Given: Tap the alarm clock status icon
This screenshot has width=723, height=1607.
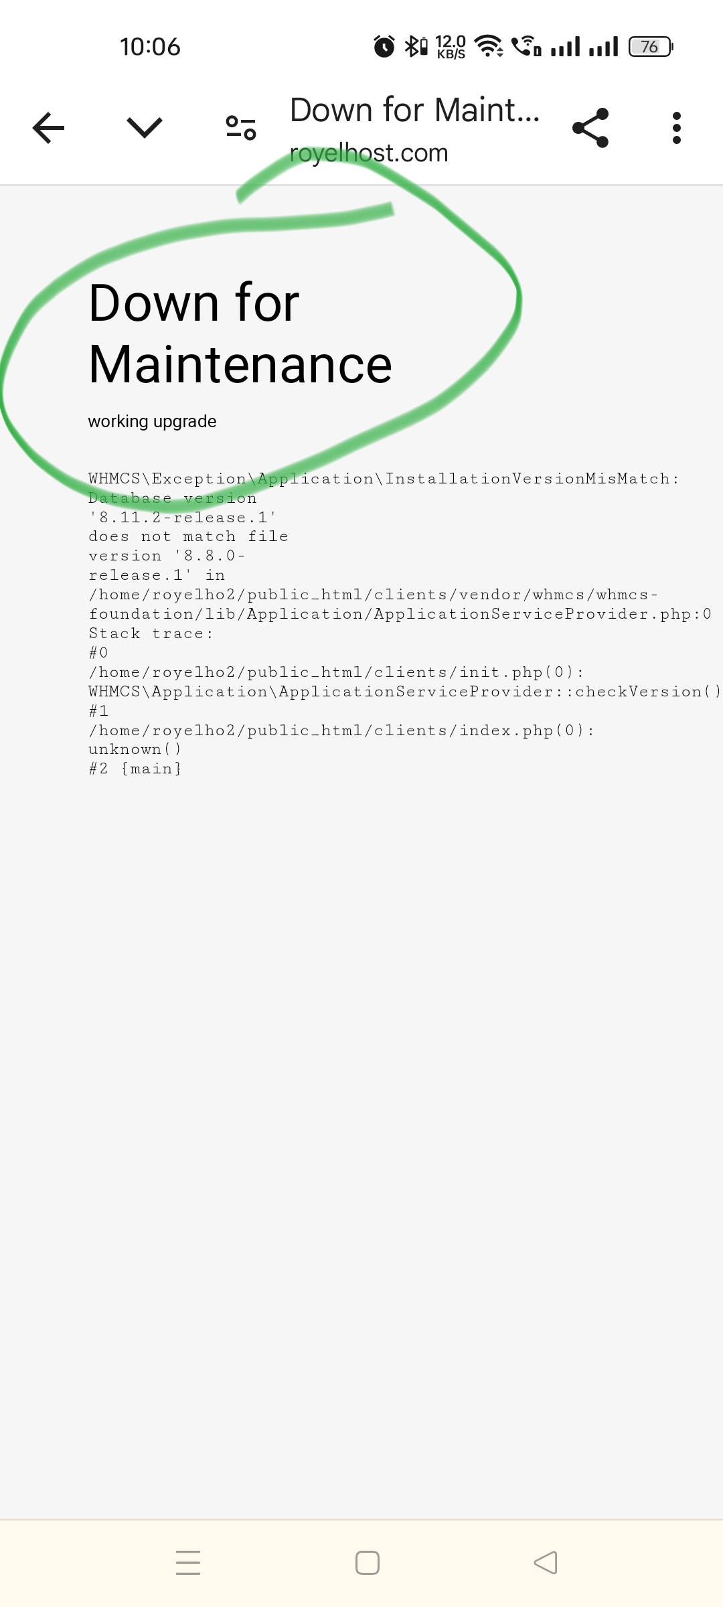Looking at the screenshot, I should 384,46.
